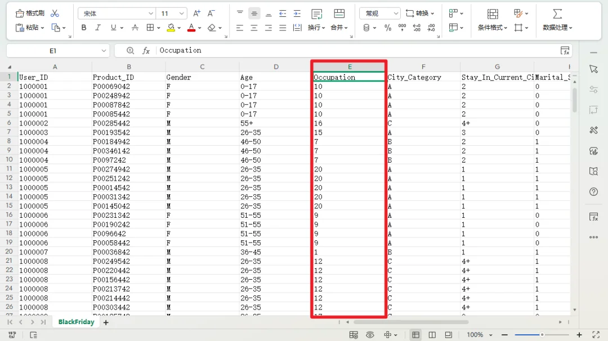Add a new sheet with plus button

pos(105,322)
